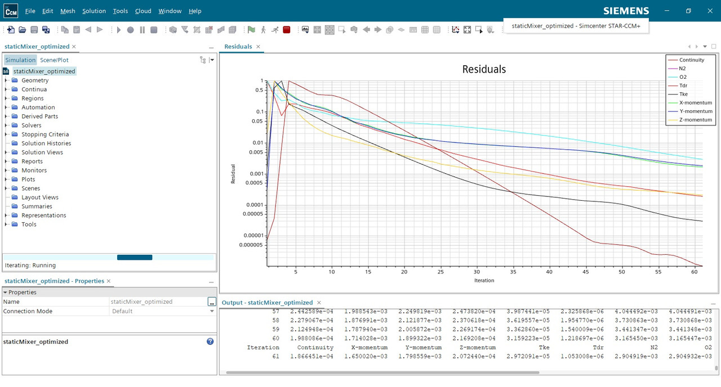721x387 pixels.
Task: Click the red Stop solver button
Action: pyautogui.click(x=287, y=30)
